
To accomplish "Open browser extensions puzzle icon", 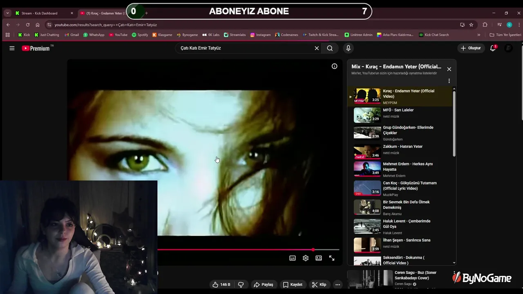I will click(485, 24).
